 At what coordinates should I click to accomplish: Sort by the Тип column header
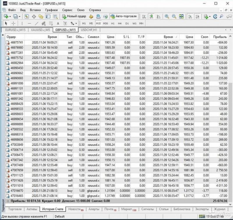pyautogui.click(x=69, y=37)
